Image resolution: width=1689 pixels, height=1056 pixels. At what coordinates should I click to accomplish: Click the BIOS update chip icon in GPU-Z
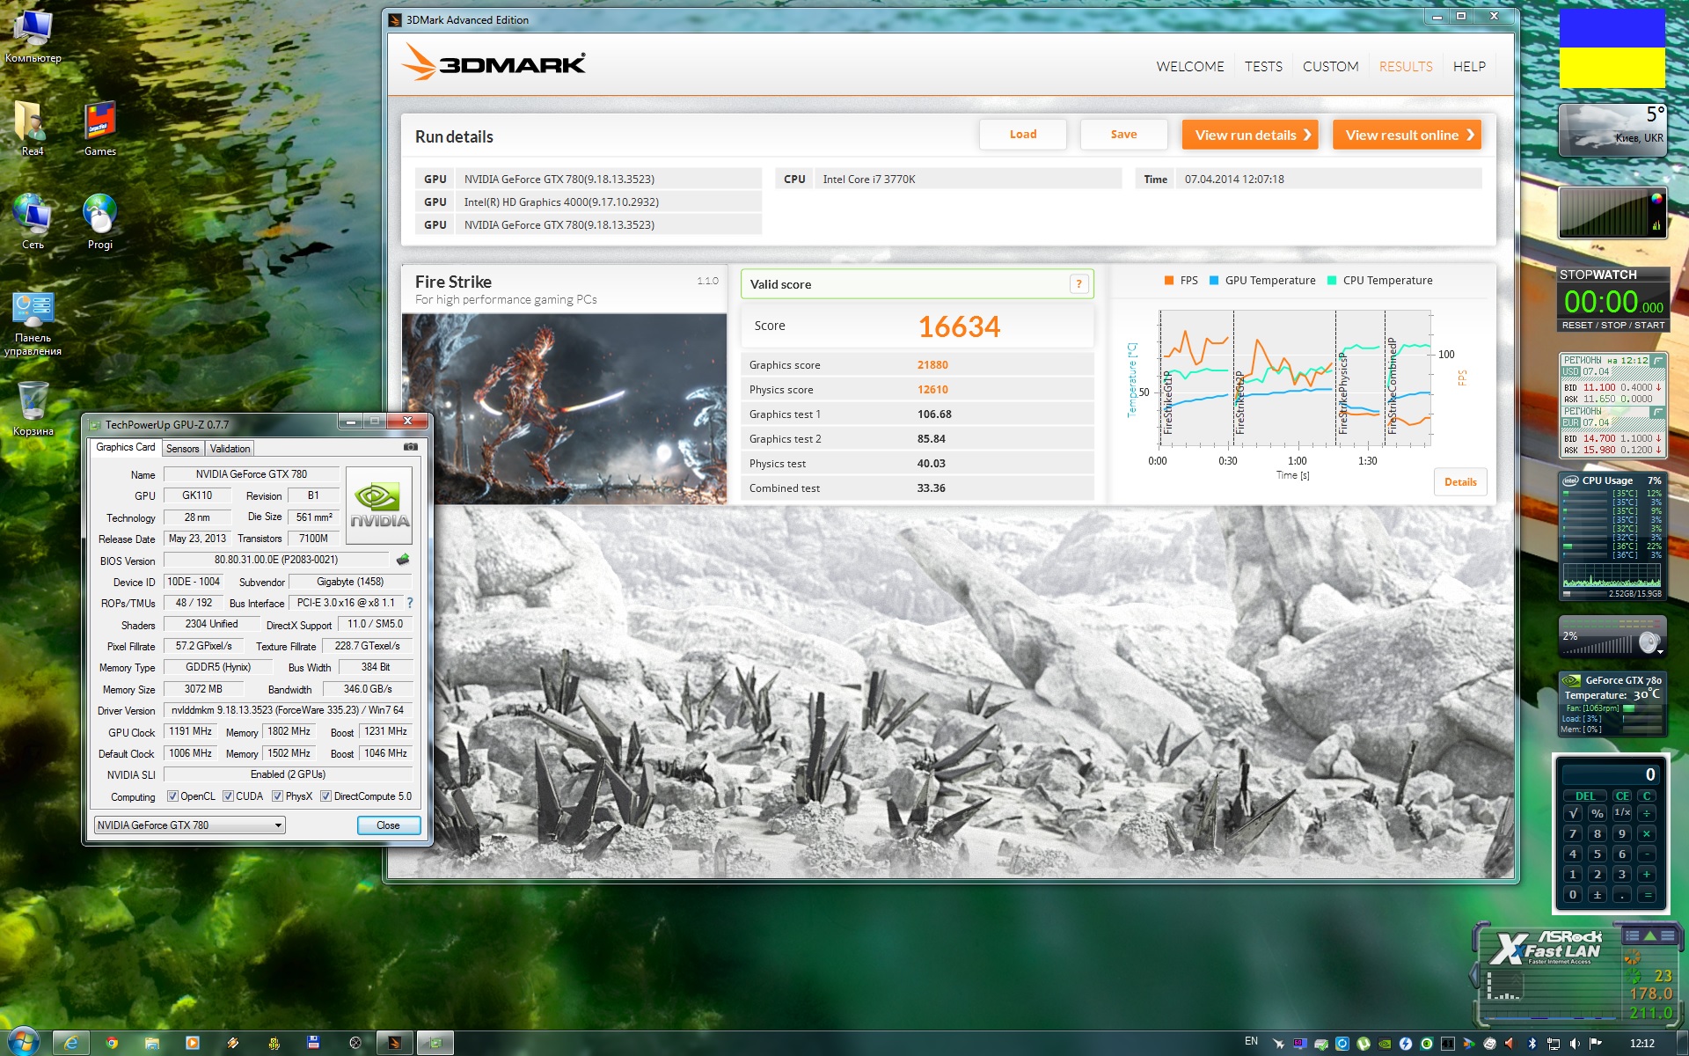coord(403,560)
